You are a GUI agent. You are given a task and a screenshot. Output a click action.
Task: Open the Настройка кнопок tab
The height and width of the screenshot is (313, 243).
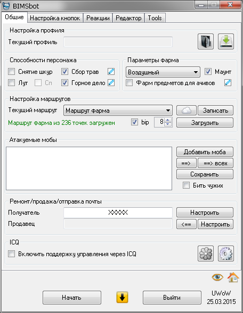tap(55, 18)
